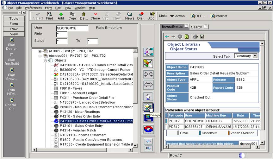Click the Find toolbar icon

pyautogui.click(x=49, y=16)
